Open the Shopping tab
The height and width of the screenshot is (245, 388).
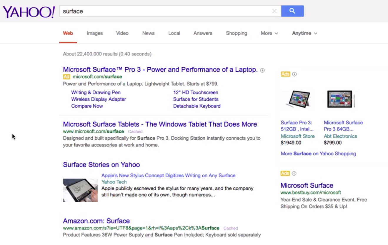pyautogui.click(x=237, y=33)
